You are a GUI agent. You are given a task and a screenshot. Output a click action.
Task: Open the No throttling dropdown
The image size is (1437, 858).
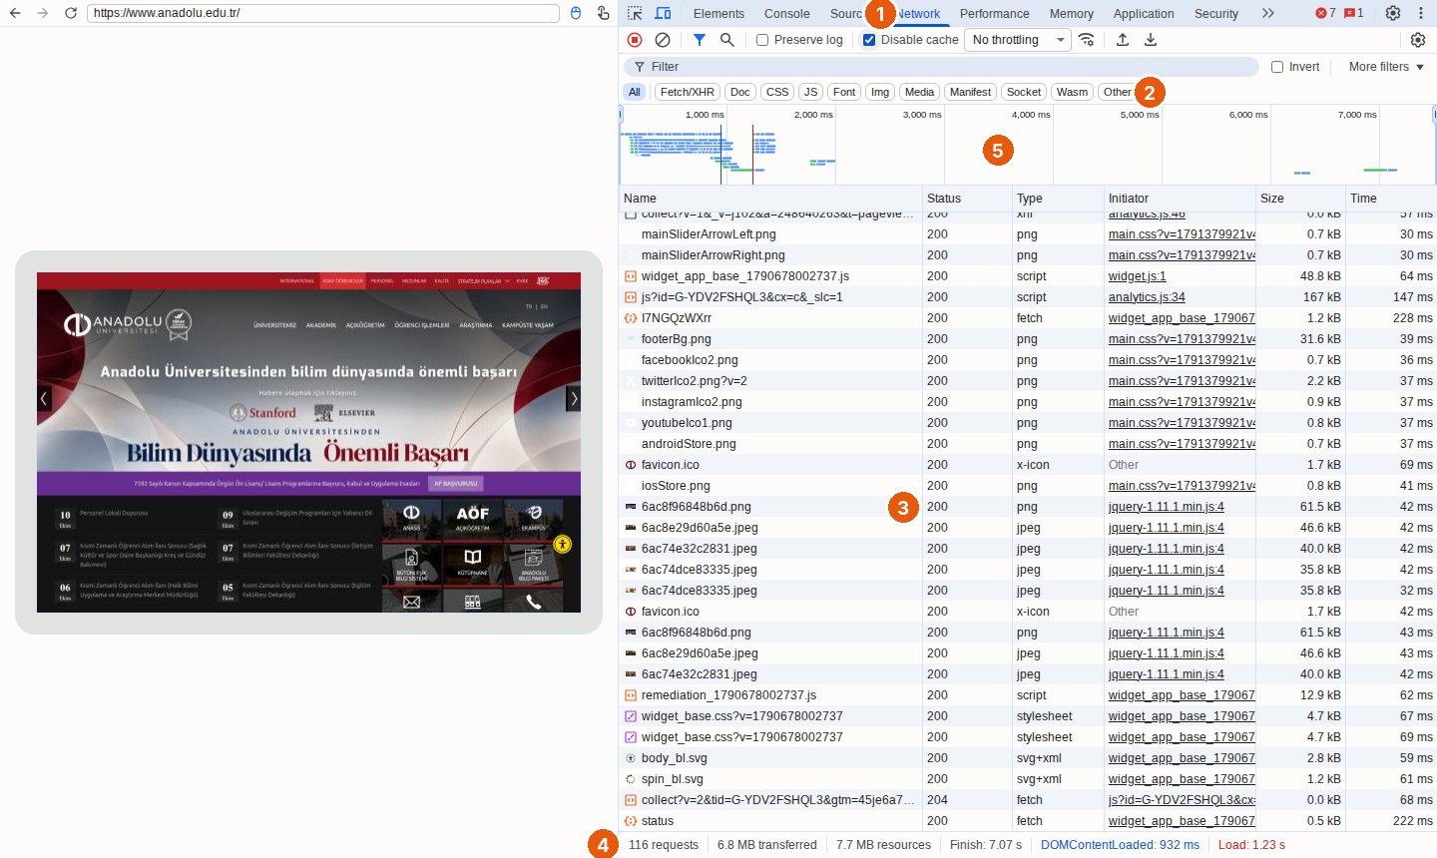1017,40
